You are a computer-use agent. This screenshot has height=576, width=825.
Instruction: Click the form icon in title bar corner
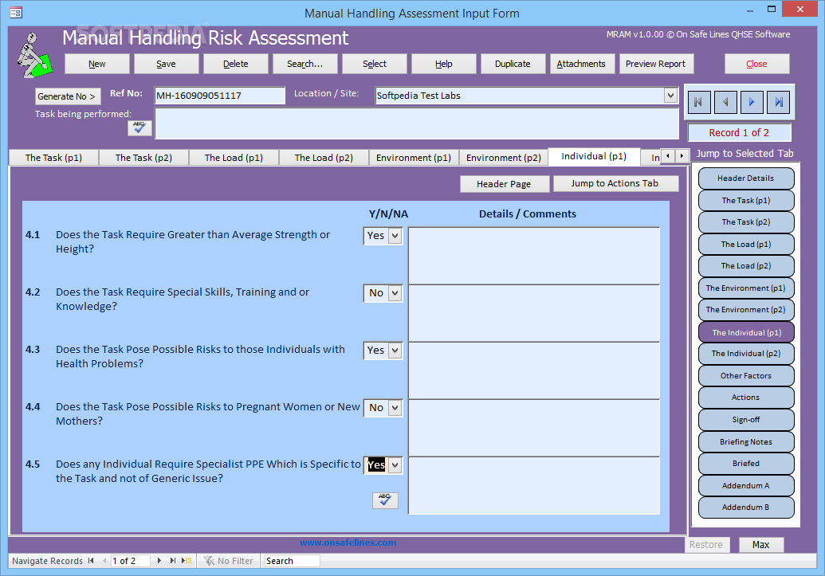tap(16, 13)
